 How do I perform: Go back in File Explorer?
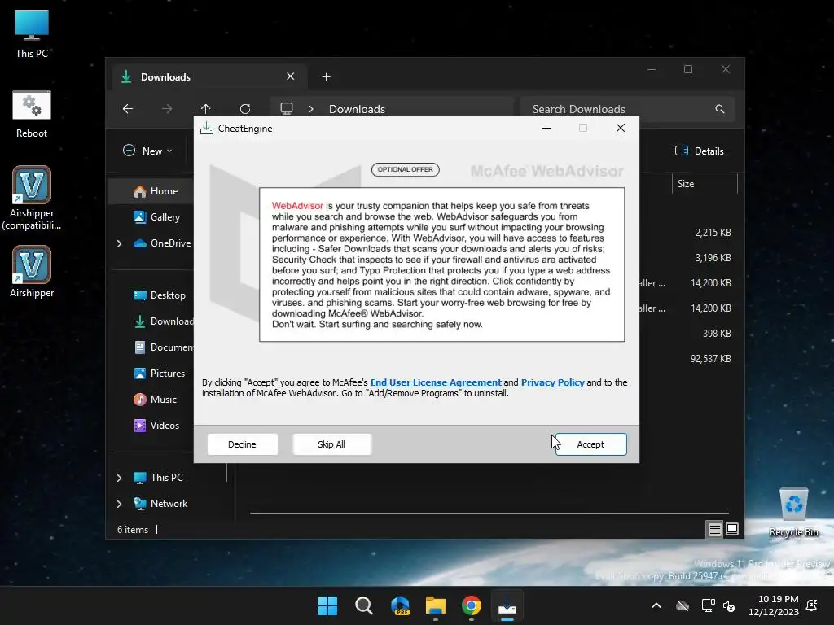(128, 109)
